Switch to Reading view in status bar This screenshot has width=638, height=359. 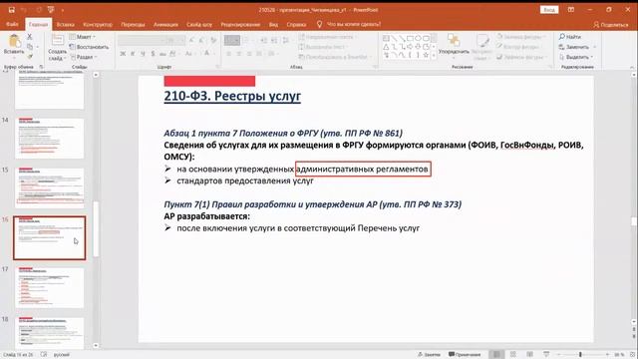coord(529,355)
